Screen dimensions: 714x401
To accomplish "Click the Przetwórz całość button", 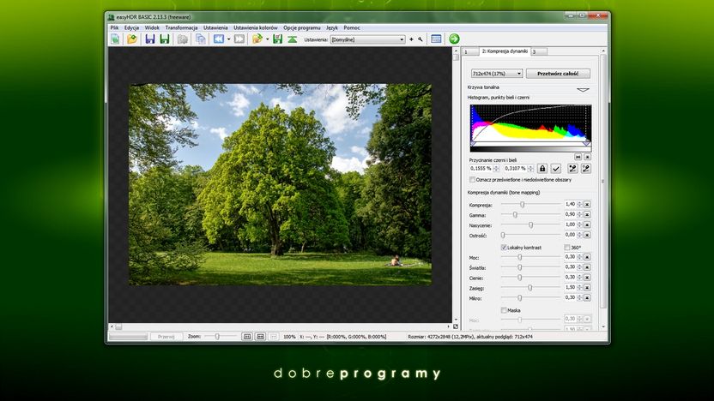I will click(x=558, y=73).
